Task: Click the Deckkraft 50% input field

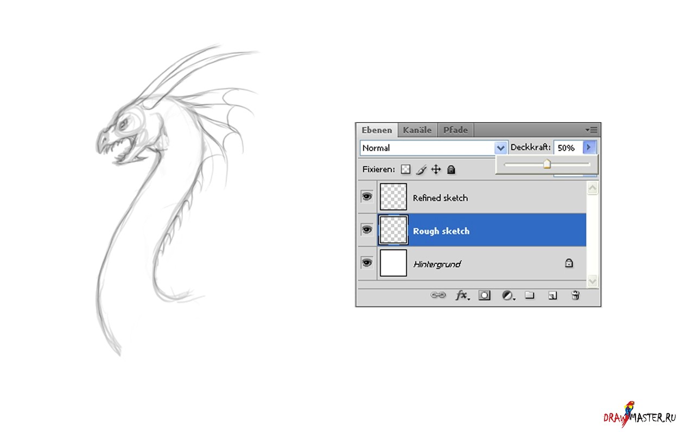Action: [568, 148]
